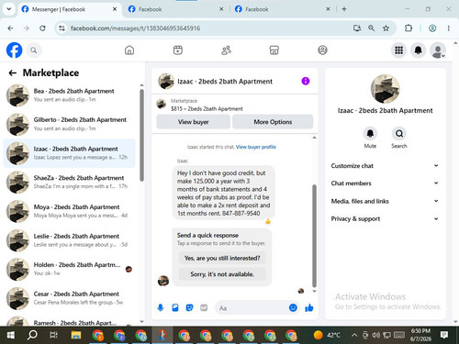The height and width of the screenshot is (344, 459).
Task: Switch to the Messenger | Facebook tab
Action: [x=69, y=9]
